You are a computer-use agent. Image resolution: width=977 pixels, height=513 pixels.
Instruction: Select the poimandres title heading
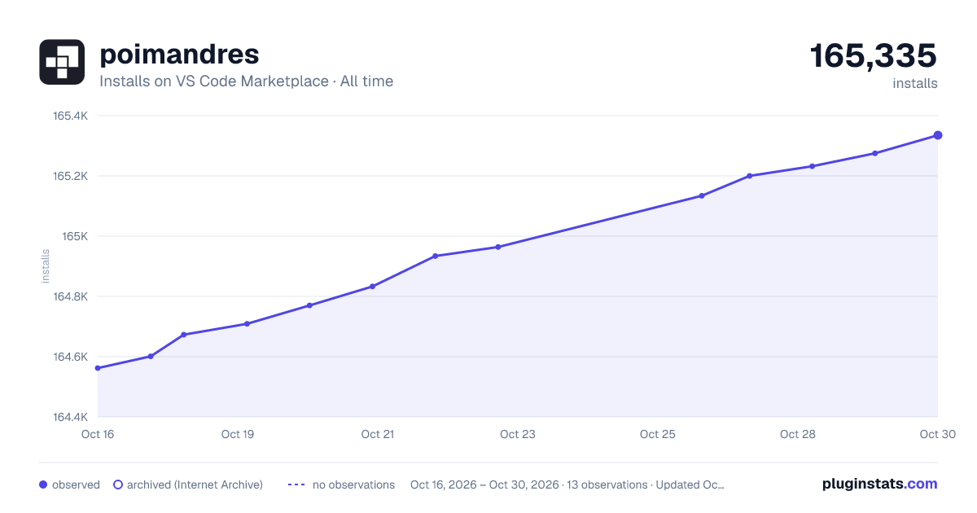(179, 54)
